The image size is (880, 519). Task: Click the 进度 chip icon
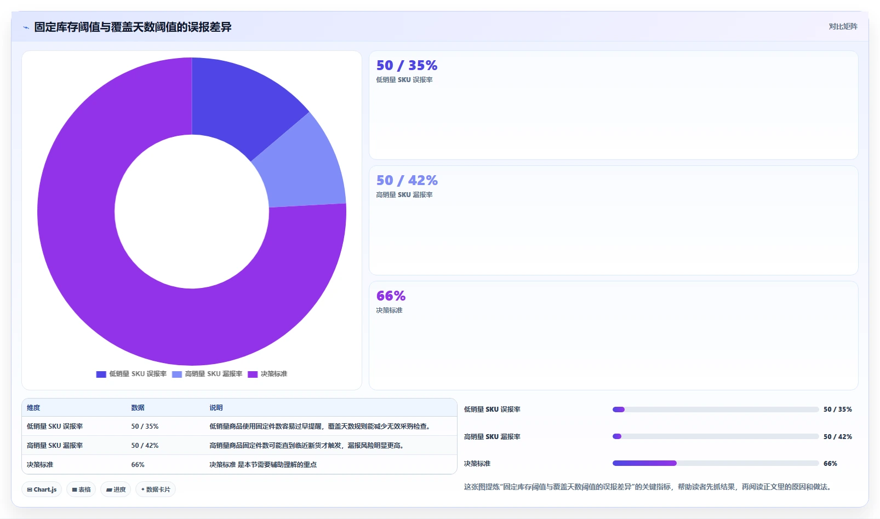109,490
